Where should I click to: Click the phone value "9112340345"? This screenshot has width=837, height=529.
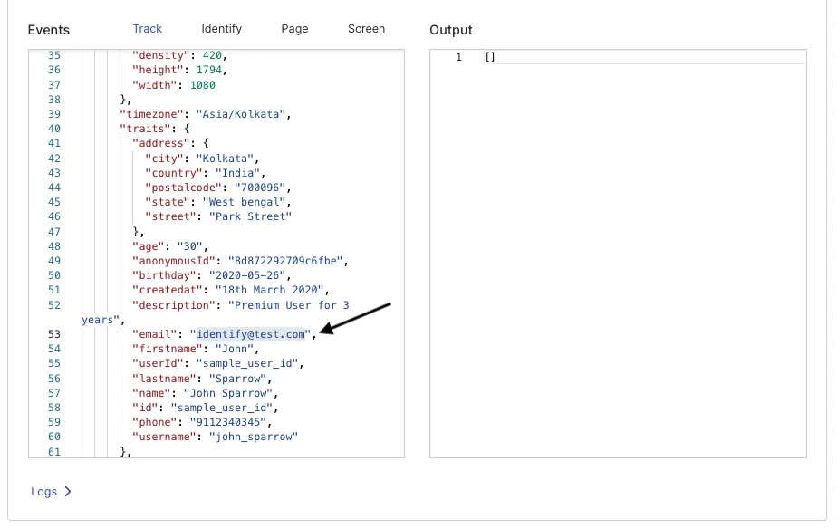tap(228, 422)
